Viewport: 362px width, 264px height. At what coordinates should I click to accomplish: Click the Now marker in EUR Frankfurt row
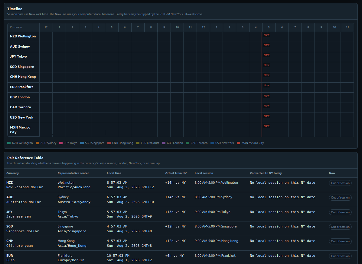coord(266,85)
